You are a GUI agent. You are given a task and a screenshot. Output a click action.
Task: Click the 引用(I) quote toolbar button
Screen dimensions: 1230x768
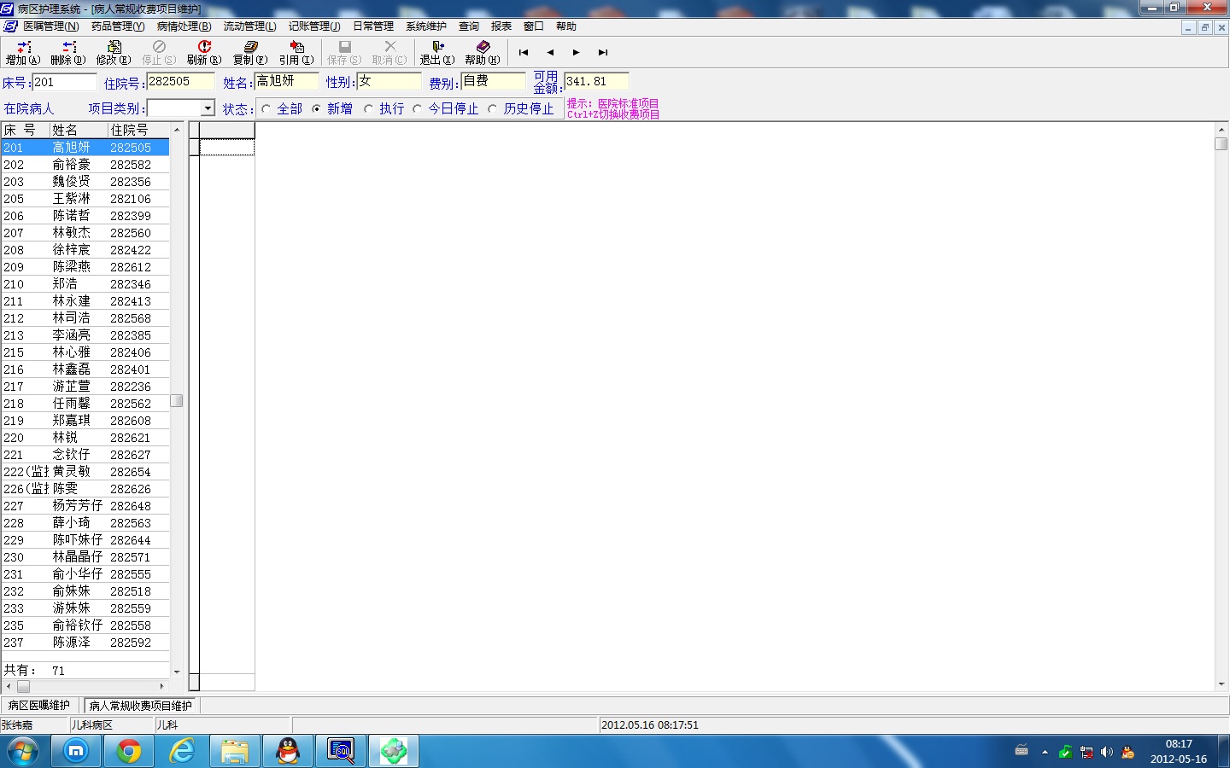click(296, 53)
